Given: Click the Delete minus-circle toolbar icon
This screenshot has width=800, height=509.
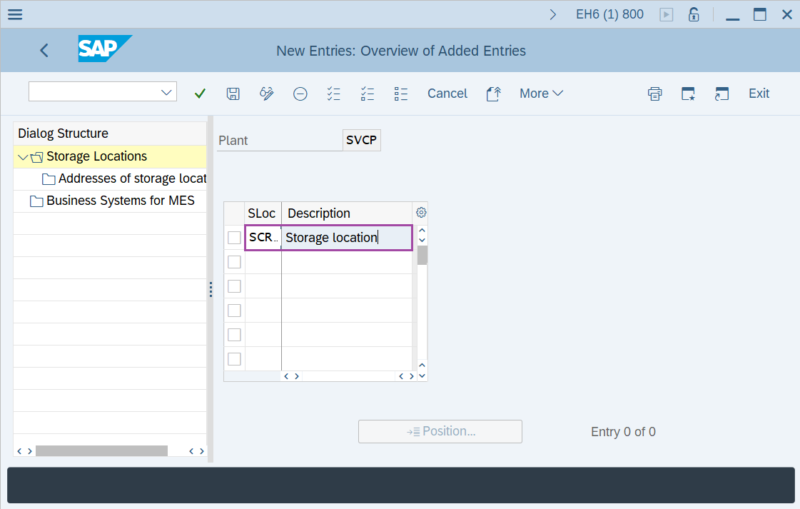Looking at the screenshot, I should [x=300, y=94].
